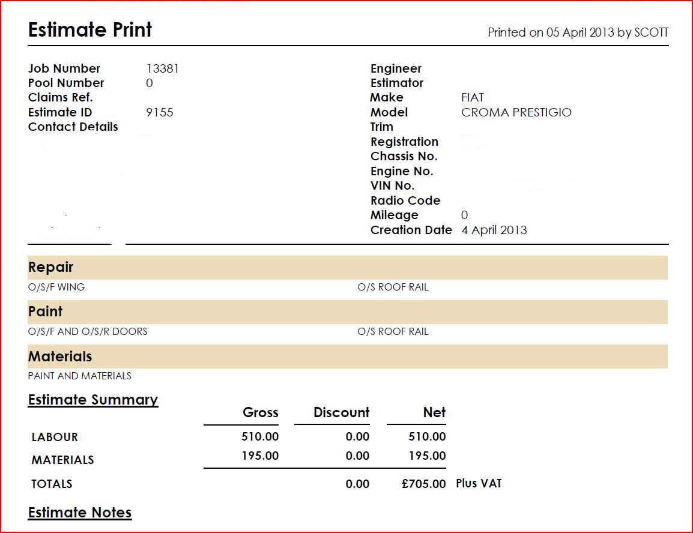This screenshot has width=693, height=533.
Task: Click the Estimate Notes heading
Action: tap(80, 513)
